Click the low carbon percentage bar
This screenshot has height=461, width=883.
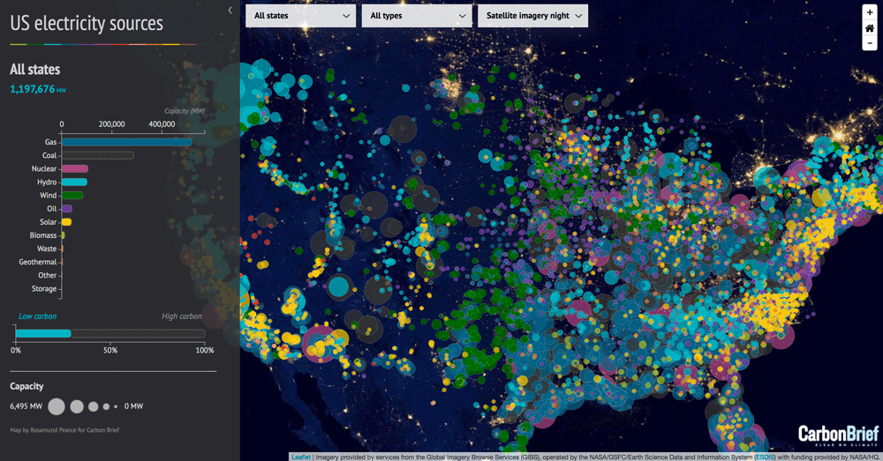pos(43,333)
